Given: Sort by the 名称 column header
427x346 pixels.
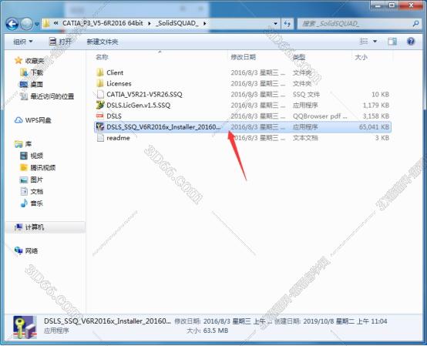Looking at the screenshot, I should [102, 57].
